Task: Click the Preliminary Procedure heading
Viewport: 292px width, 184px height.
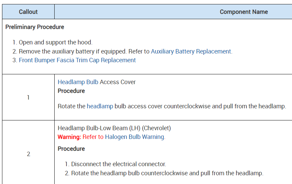Action: [35, 27]
